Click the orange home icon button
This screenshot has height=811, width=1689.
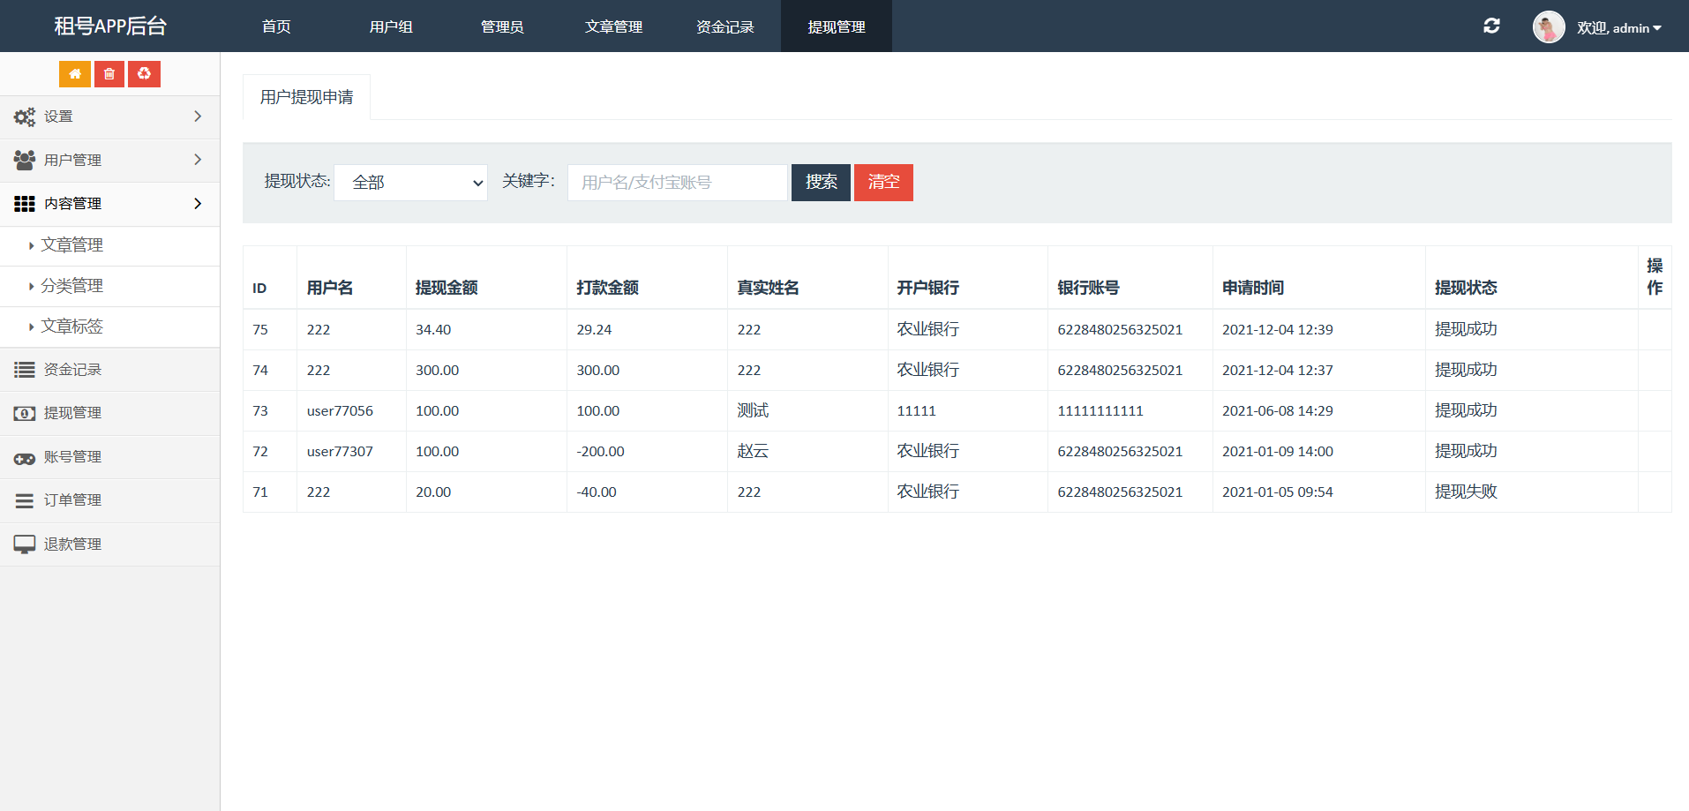pos(75,74)
